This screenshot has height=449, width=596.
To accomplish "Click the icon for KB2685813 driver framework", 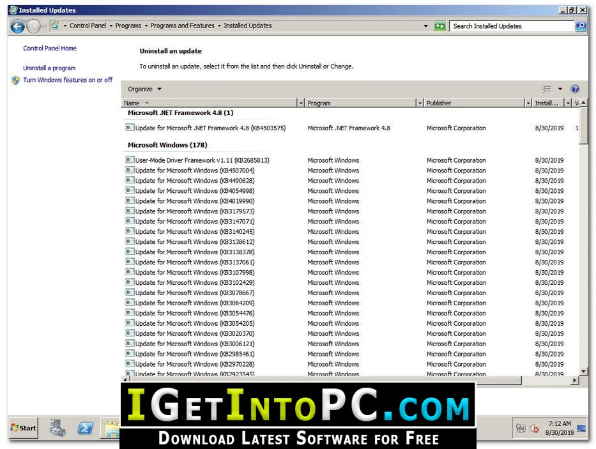I will pyautogui.click(x=130, y=160).
